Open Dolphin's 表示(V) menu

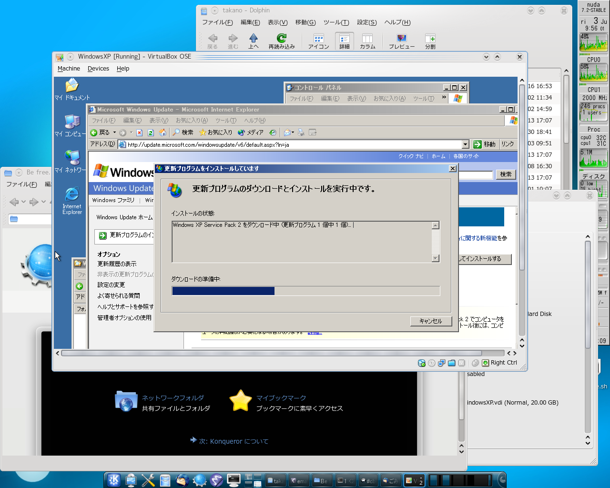click(x=277, y=22)
